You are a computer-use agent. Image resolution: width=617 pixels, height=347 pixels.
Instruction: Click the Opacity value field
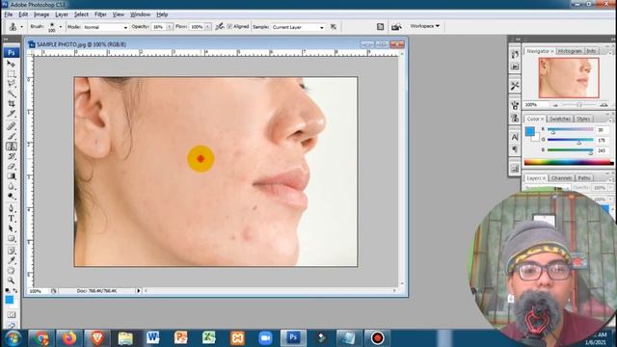[x=159, y=27]
